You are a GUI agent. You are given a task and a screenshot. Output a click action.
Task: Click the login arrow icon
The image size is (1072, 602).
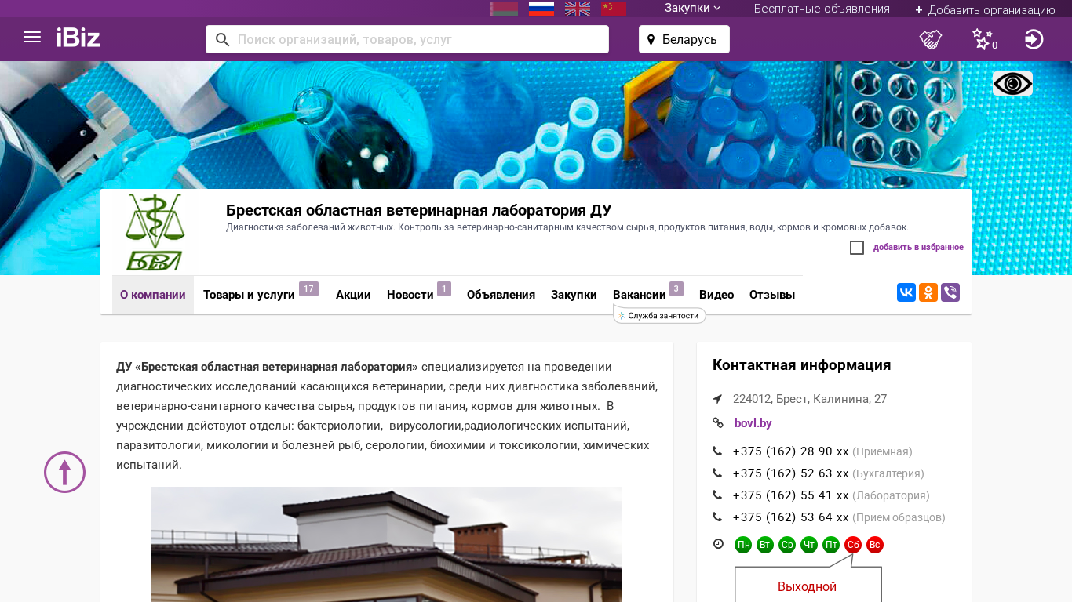(x=1034, y=39)
